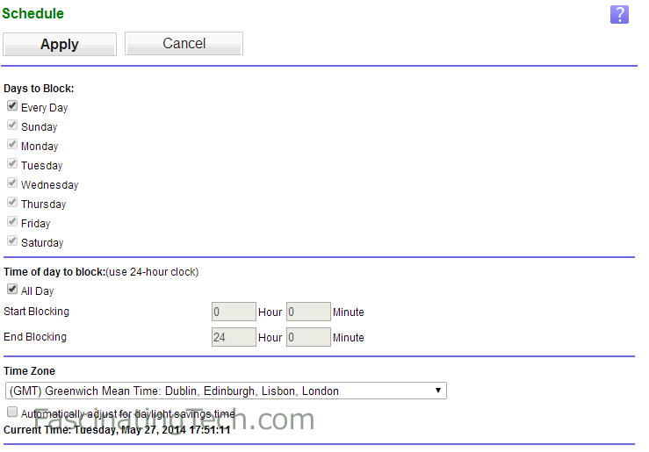
Task: Click the Apply button
Action: pyautogui.click(x=60, y=44)
